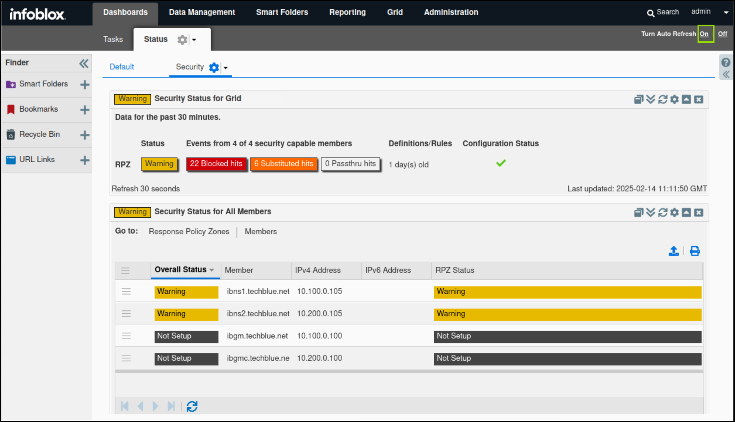Turn Auto Refresh Off
The image size is (735, 422).
pyautogui.click(x=722, y=34)
